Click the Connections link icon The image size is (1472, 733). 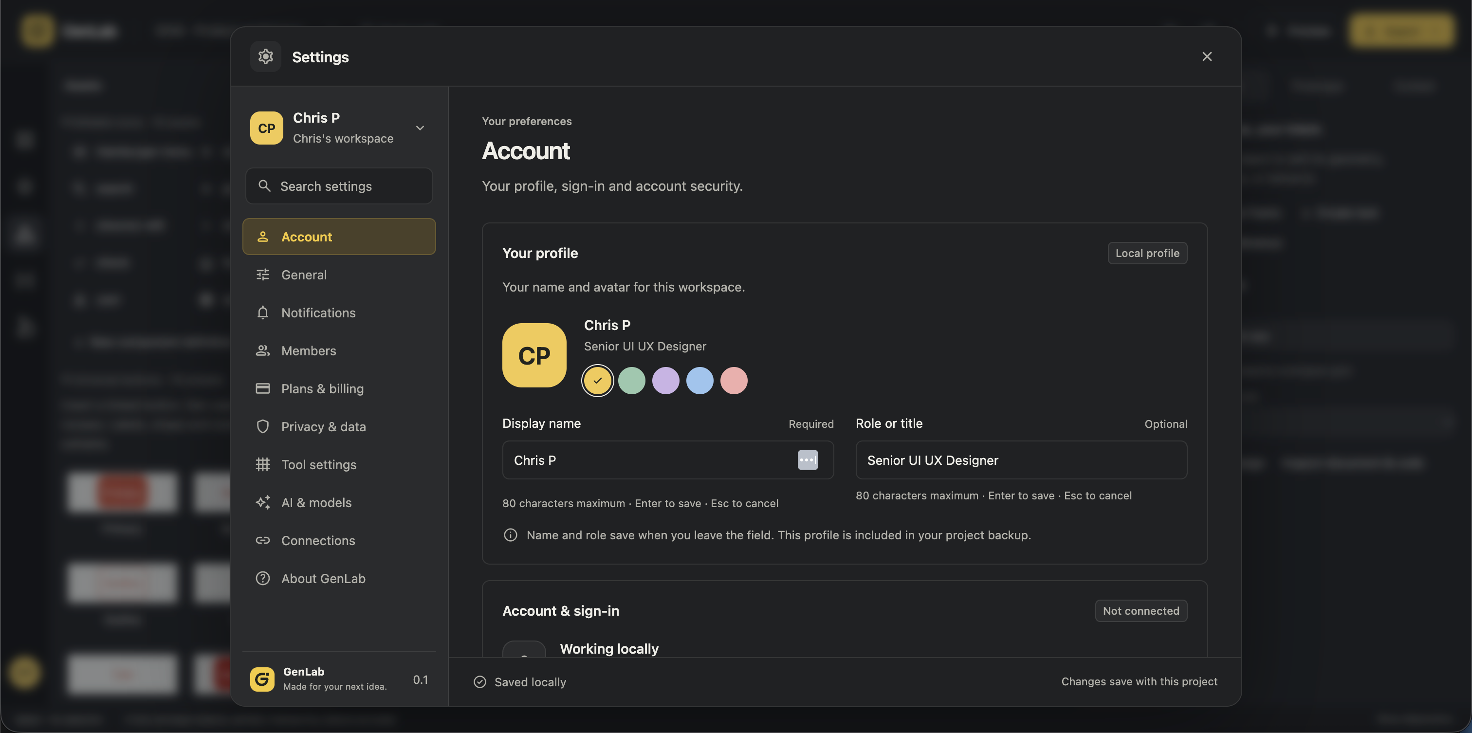click(x=263, y=540)
